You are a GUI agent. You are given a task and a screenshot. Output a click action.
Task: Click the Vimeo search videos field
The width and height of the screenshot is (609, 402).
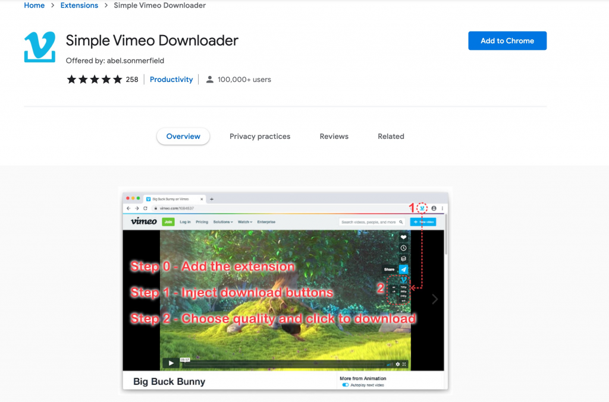click(x=372, y=222)
